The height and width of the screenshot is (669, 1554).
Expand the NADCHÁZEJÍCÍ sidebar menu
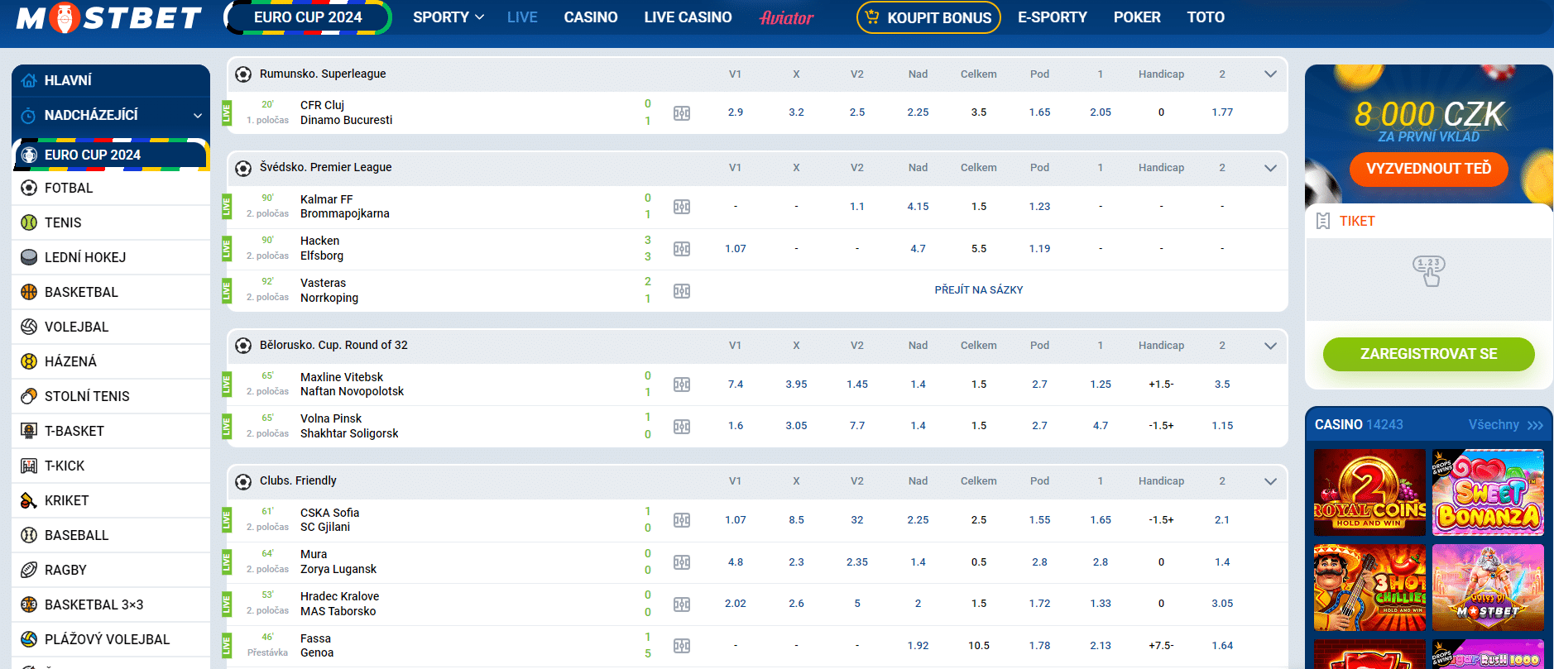click(x=198, y=116)
